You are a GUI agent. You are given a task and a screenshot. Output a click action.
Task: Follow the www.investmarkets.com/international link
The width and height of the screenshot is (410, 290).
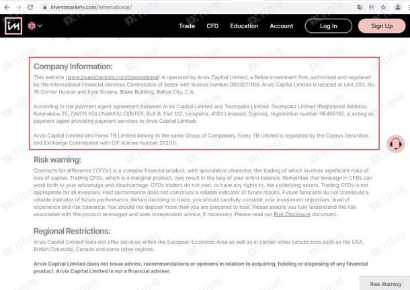point(113,77)
